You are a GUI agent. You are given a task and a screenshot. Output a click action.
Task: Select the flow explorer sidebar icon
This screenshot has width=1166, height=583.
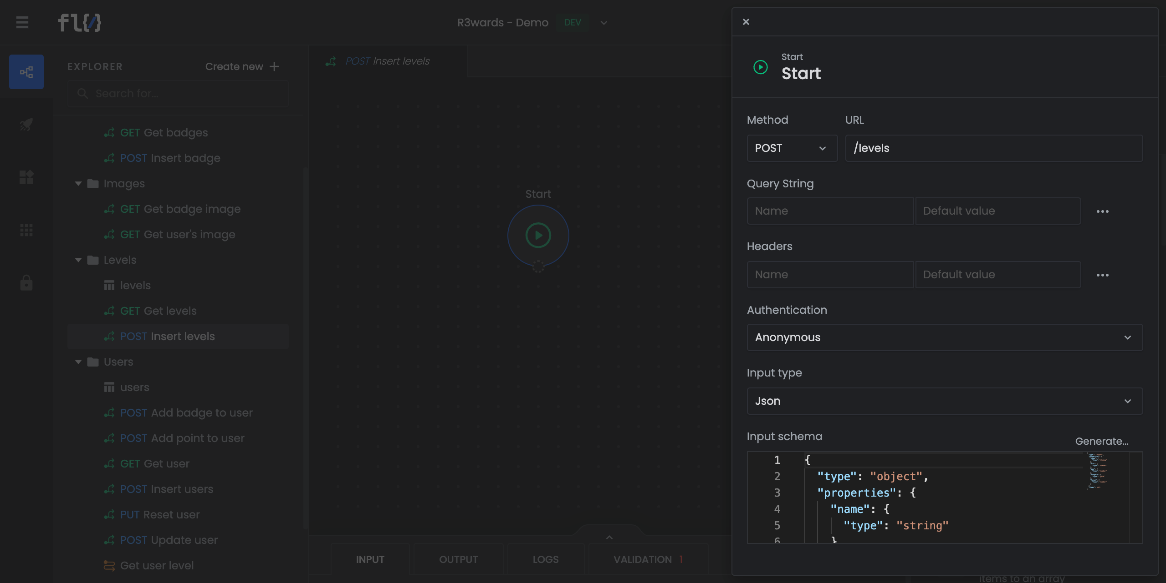tap(26, 72)
